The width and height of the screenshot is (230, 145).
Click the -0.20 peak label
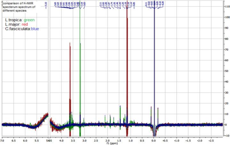point(163,4)
